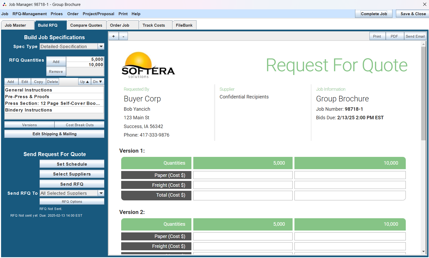
Task: Click Set Schedule under Send Request For Quote
Action: [x=72, y=164]
